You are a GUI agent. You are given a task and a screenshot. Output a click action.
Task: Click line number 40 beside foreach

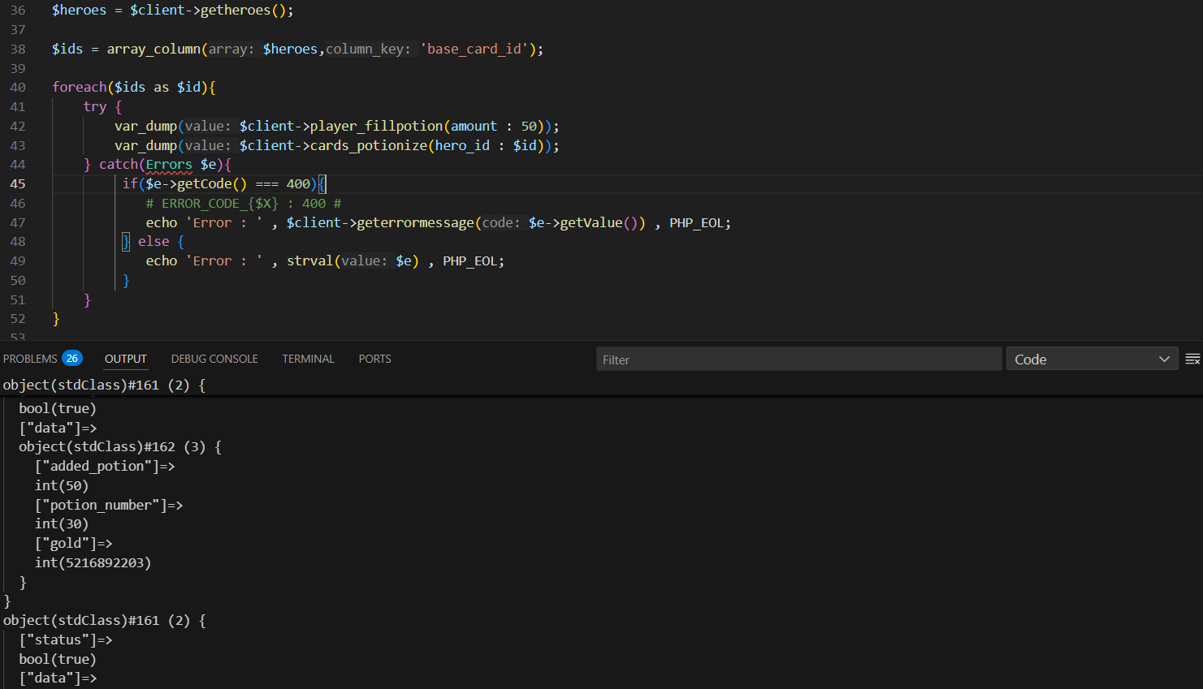[x=18, y=88]
